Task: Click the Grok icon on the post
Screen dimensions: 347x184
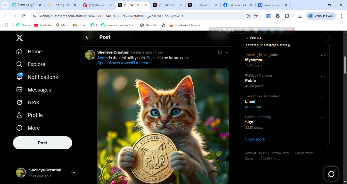Action: click(x=220, y=52)
